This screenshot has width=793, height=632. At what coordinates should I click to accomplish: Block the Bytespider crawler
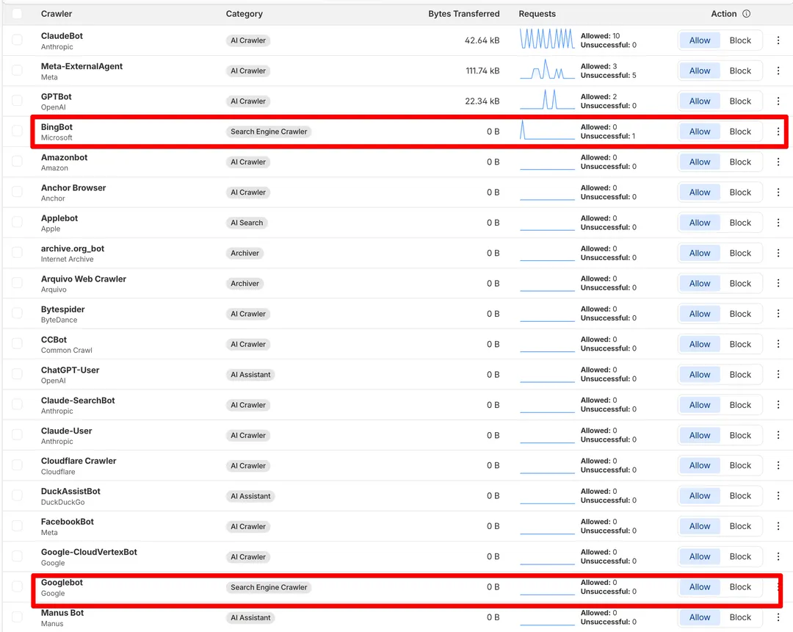pyautogui.click(x=740, y=314)
